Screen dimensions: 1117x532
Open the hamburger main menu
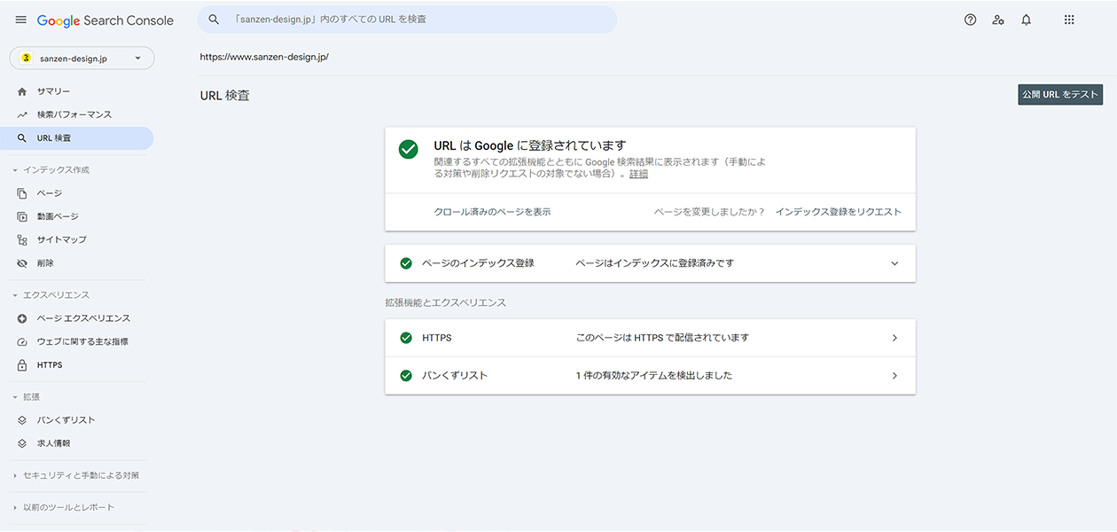tap(20, 20)
